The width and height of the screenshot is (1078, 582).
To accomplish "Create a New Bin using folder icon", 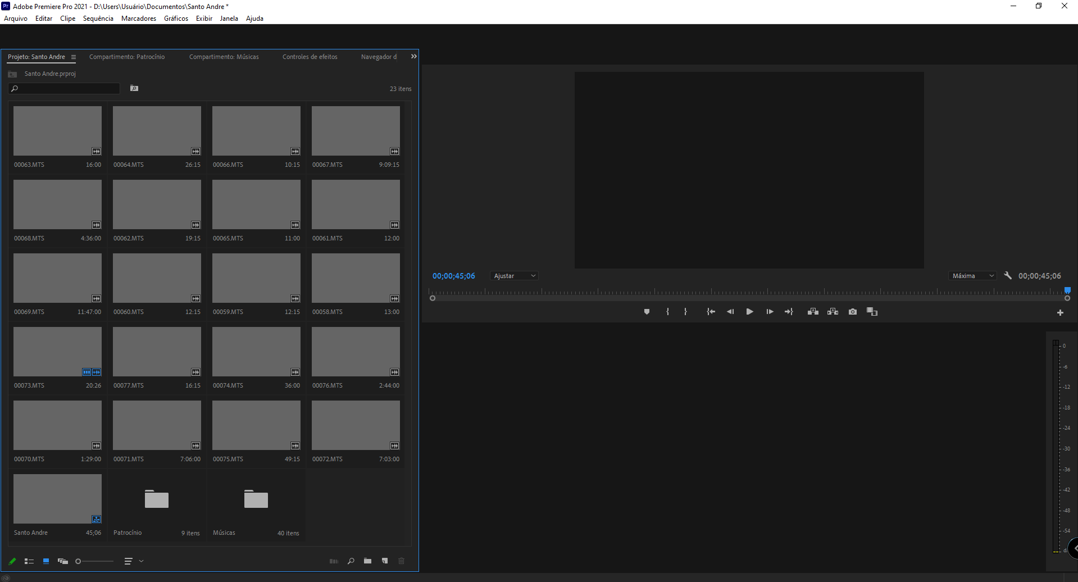I will 368,561.
